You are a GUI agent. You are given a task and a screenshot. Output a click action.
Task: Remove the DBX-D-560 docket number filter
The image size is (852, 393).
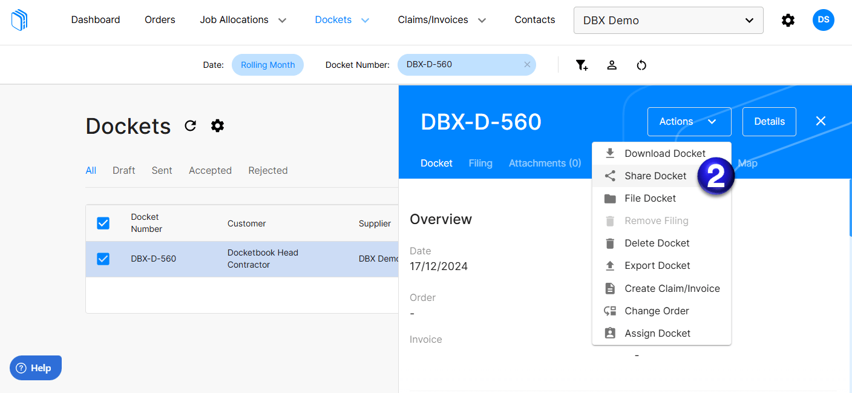527,64
